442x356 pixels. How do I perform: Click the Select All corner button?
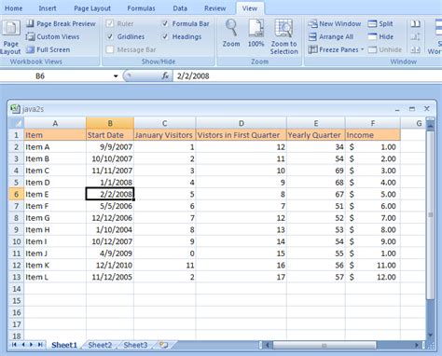16,123
